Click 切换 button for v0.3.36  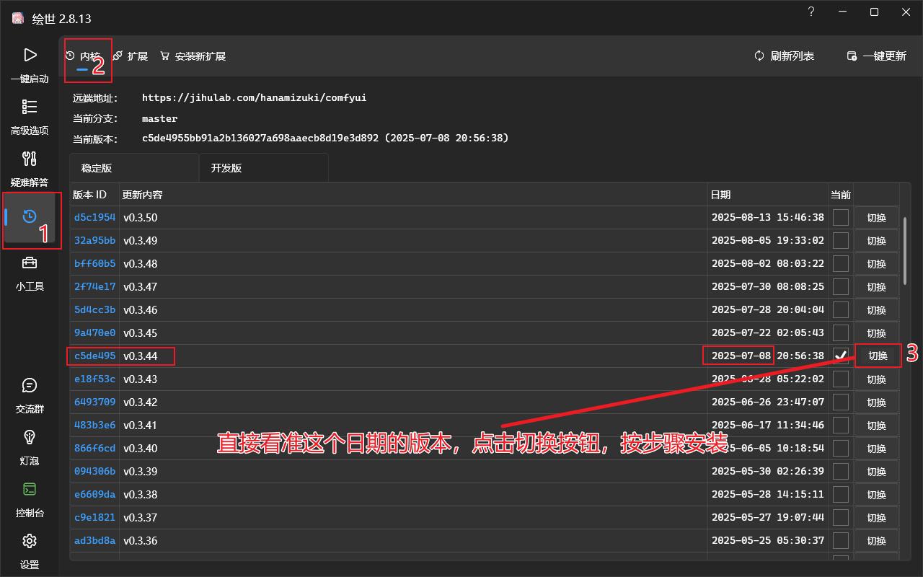click(x=877, y=540)
